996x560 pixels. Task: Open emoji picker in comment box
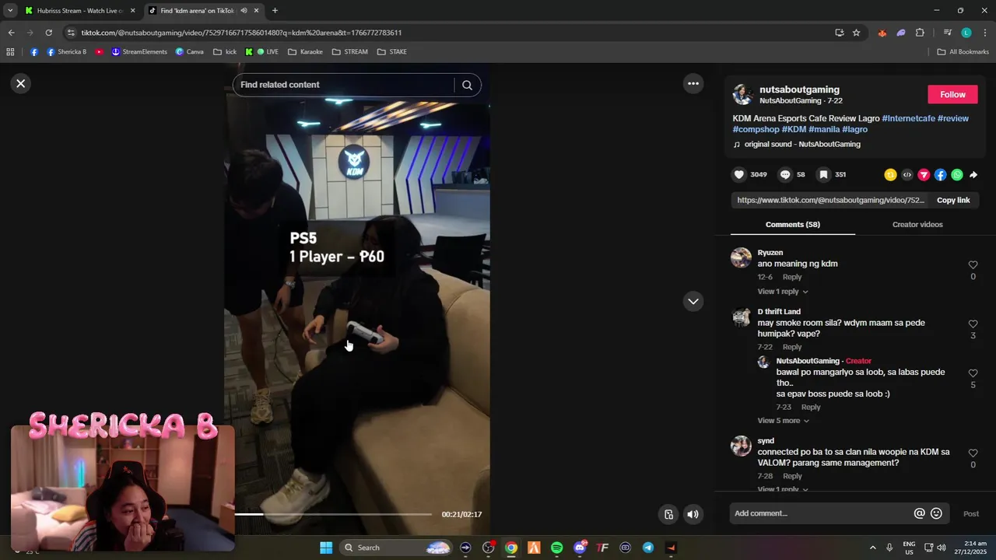click(936, 513)
